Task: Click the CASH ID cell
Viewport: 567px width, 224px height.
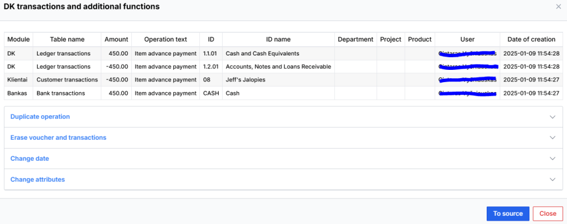Action: tap(211, 93)
